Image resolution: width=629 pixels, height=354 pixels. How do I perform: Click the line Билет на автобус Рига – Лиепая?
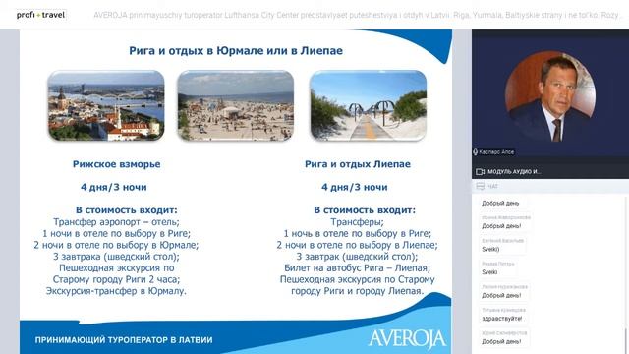coord(357,267)
